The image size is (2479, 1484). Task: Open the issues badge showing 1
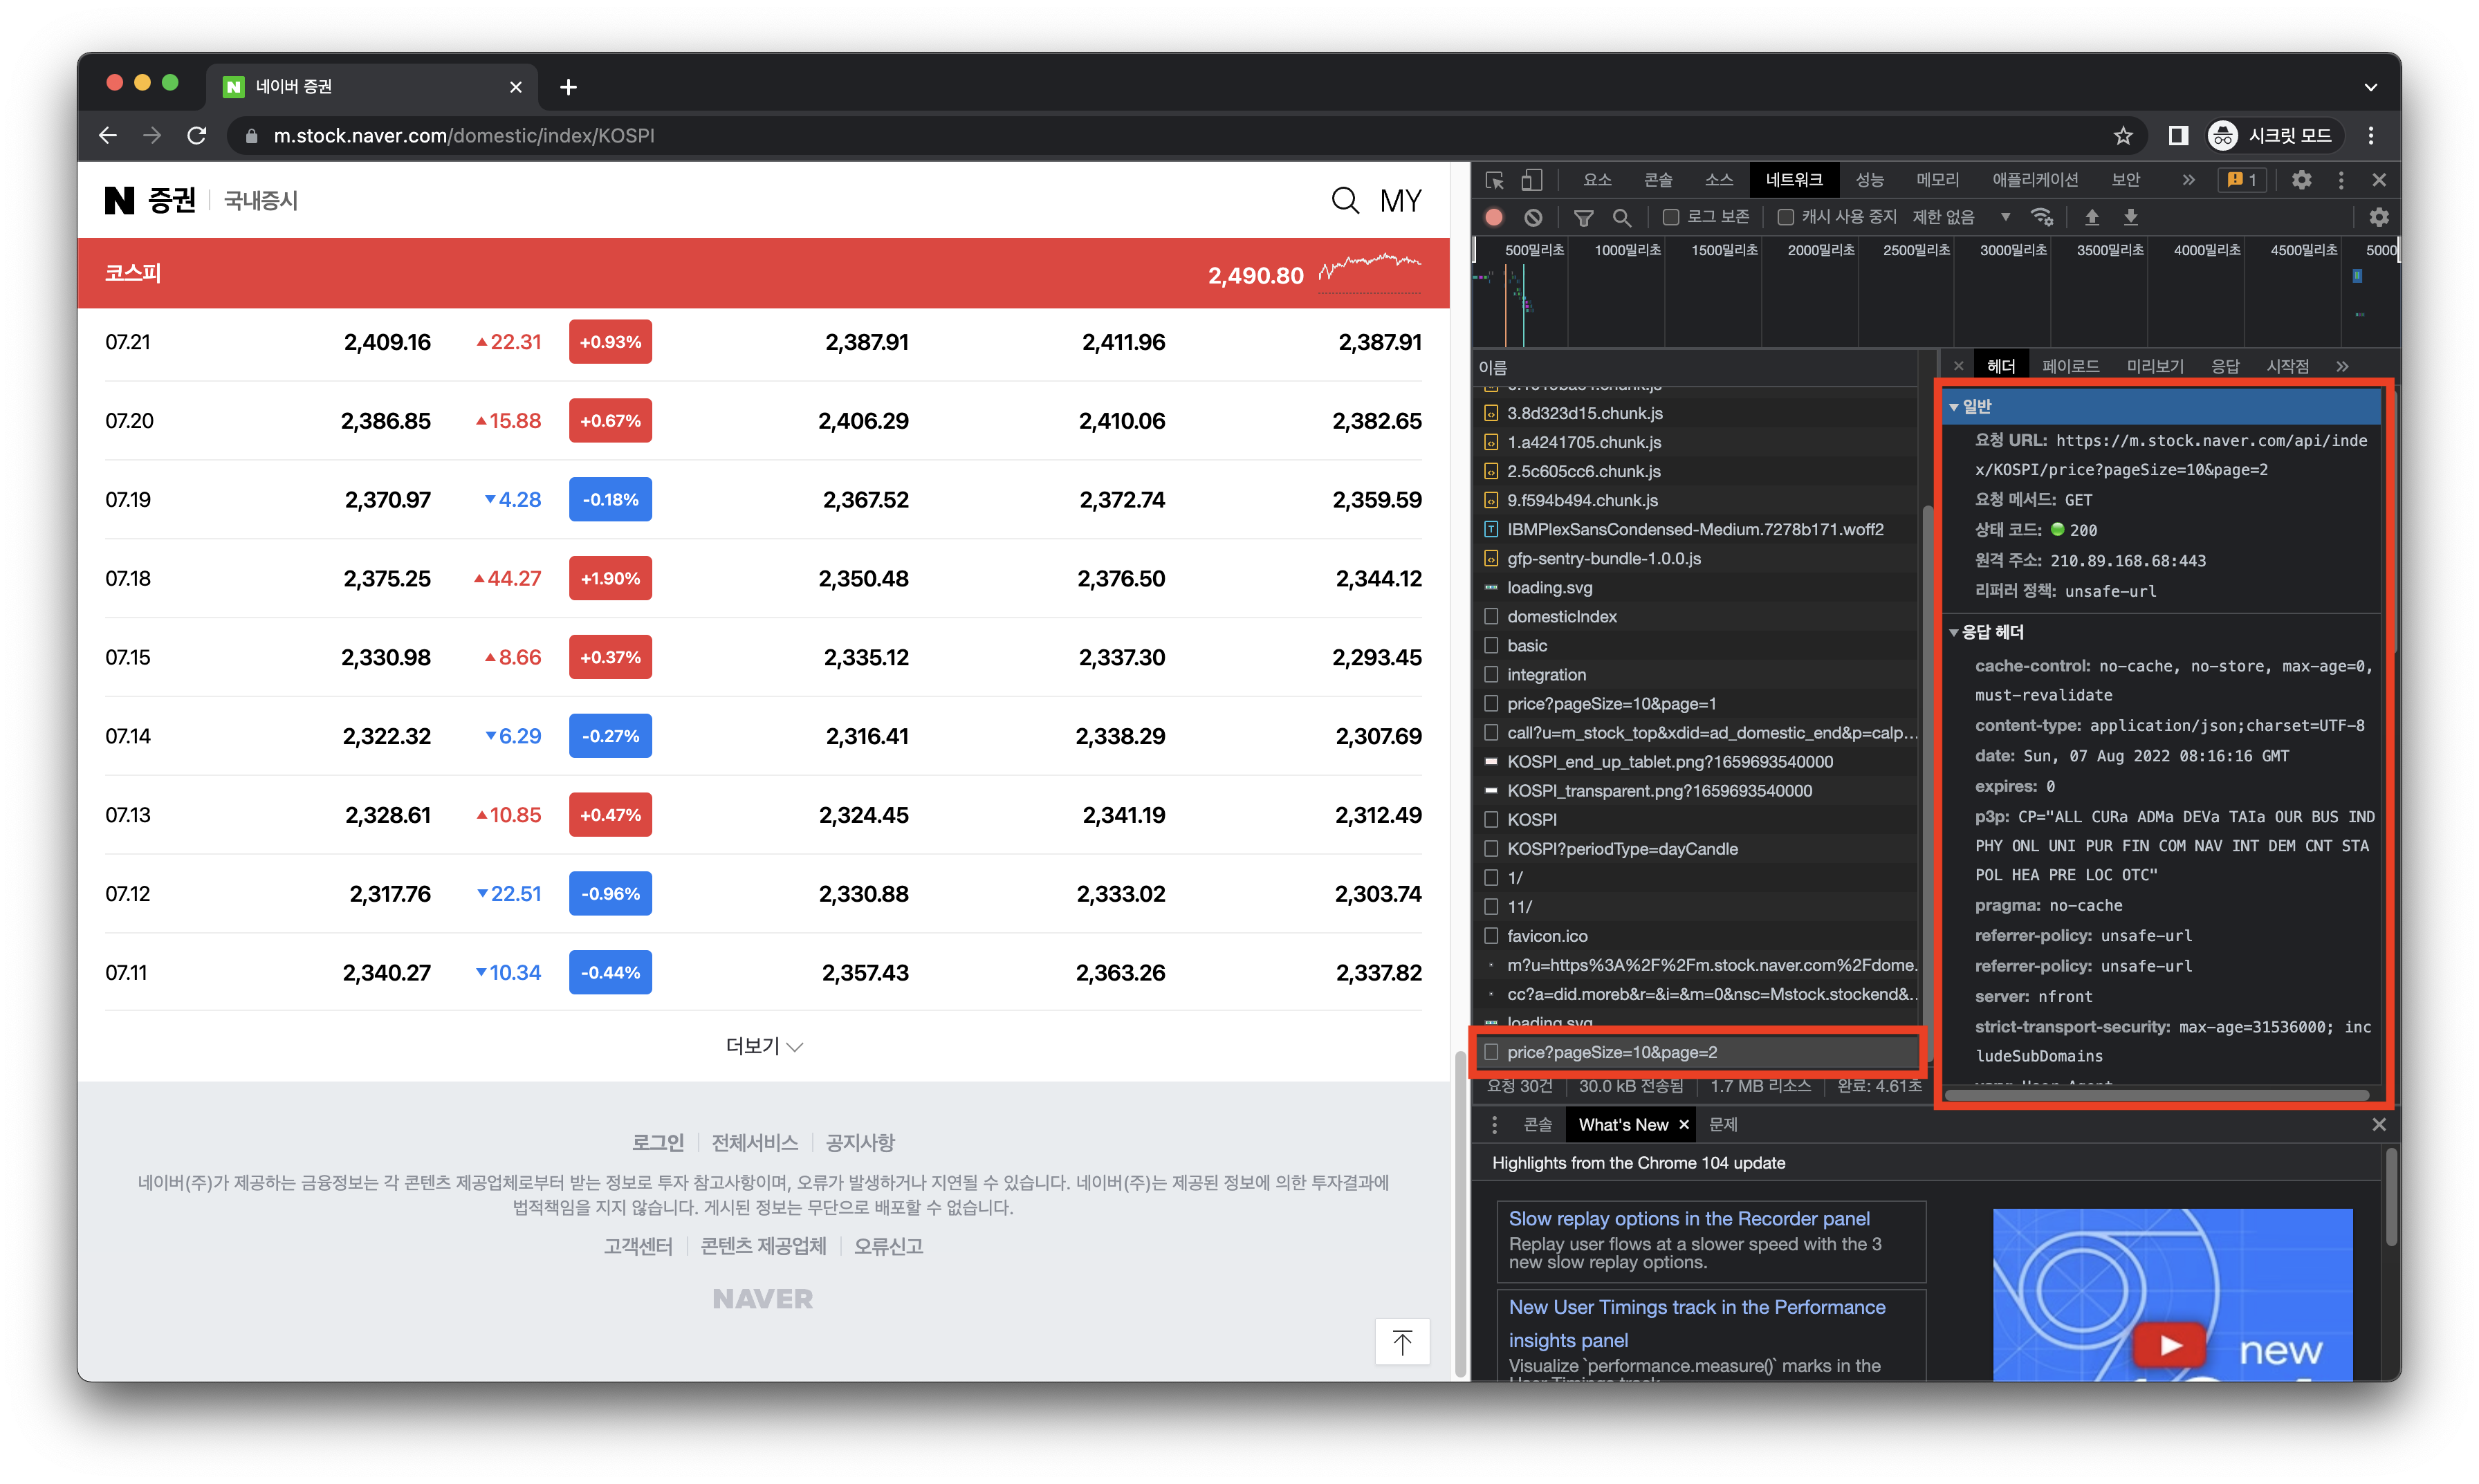pos(2242,180)
